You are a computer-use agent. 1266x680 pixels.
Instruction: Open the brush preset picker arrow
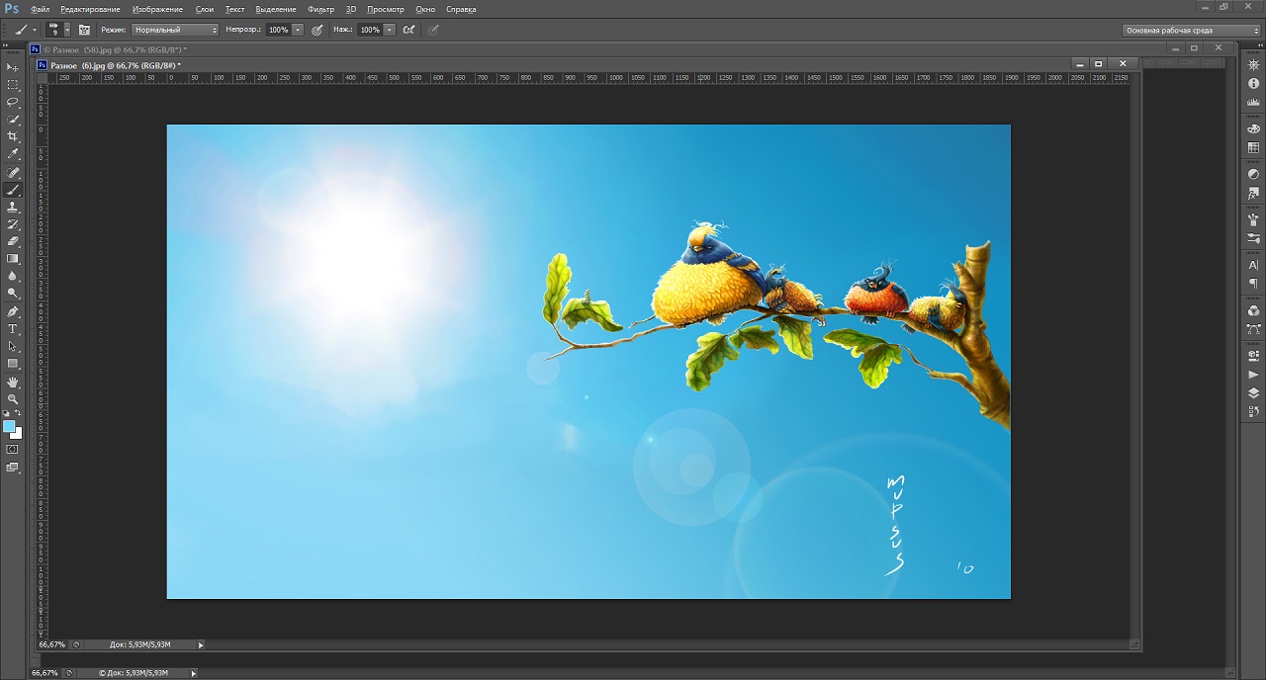point(66,30)
